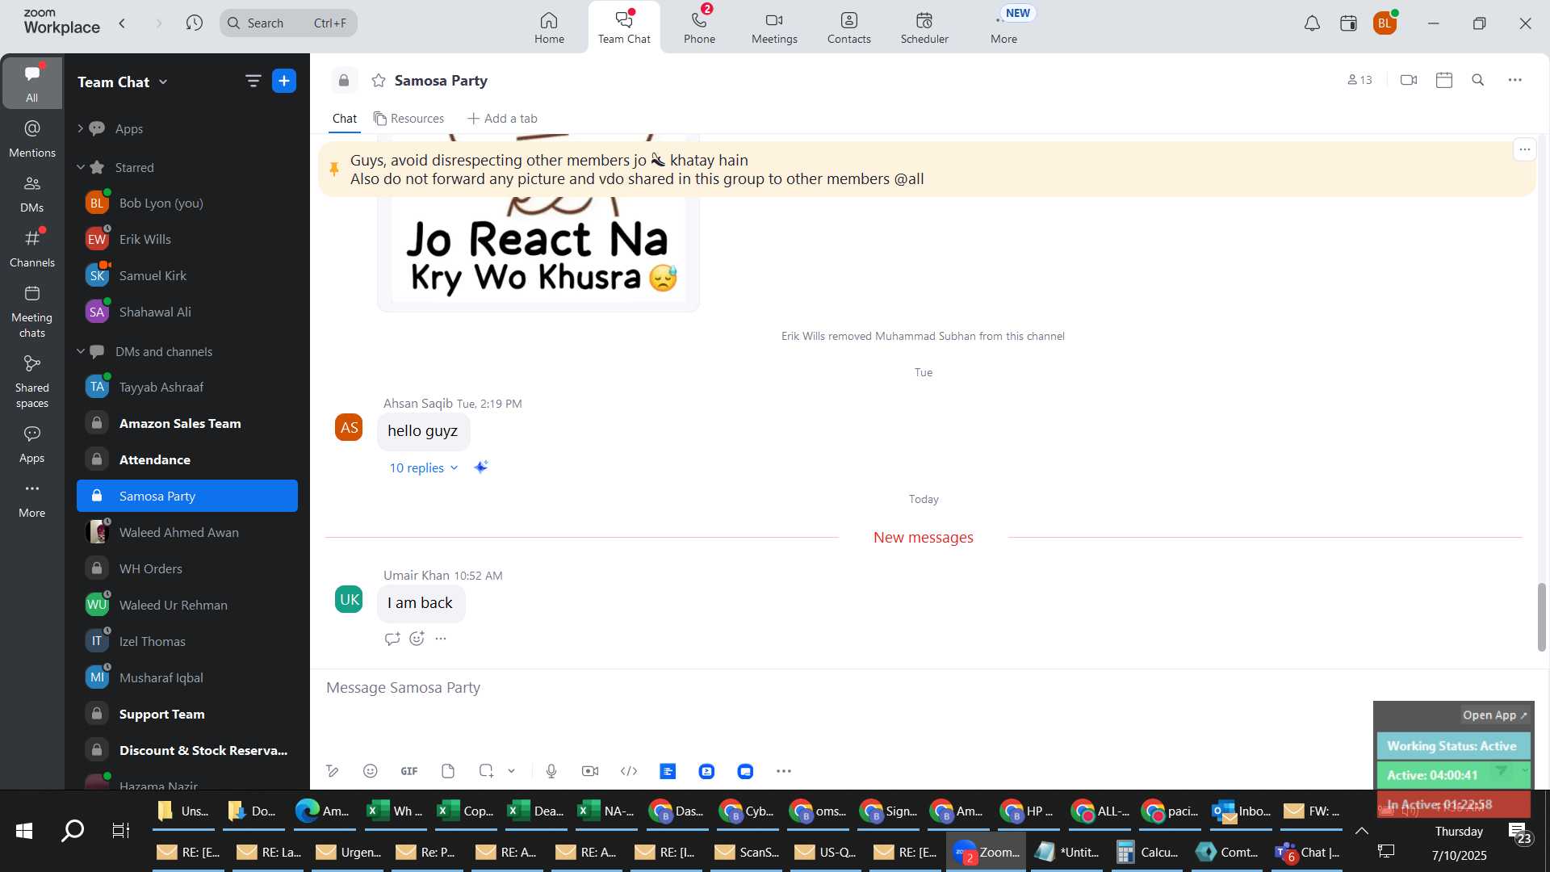The image size is (1550, 872).
Task: Open chat with Tayyab Ashraaf
Action: click(x=187, y=387)
